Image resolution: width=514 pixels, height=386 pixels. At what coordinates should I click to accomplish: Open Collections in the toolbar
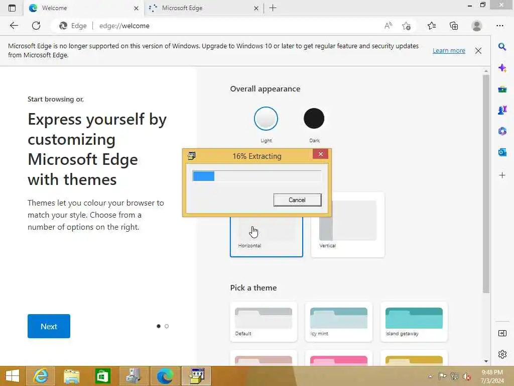pyautogui.click(x=454, y=26)
